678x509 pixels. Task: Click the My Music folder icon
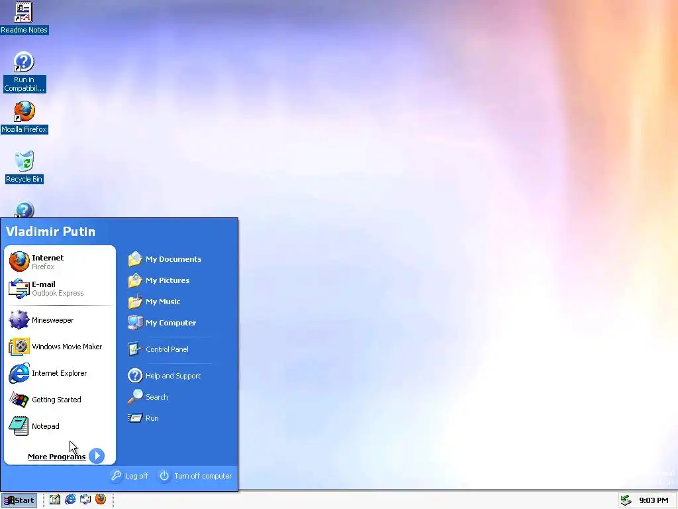coord(135,302)
